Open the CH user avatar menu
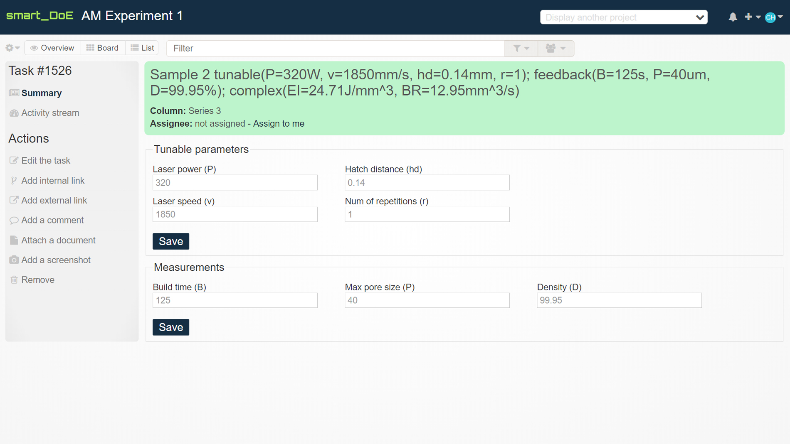790x444 pixels. point(774,17)
